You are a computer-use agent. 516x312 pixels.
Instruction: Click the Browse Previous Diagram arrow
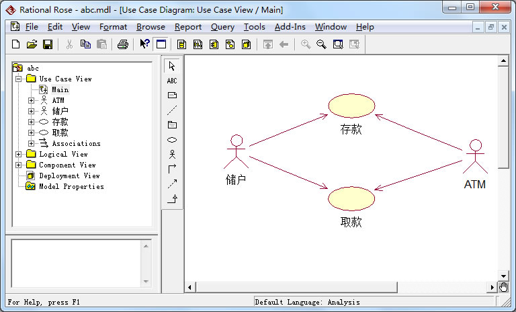click(x=284, y=44)
